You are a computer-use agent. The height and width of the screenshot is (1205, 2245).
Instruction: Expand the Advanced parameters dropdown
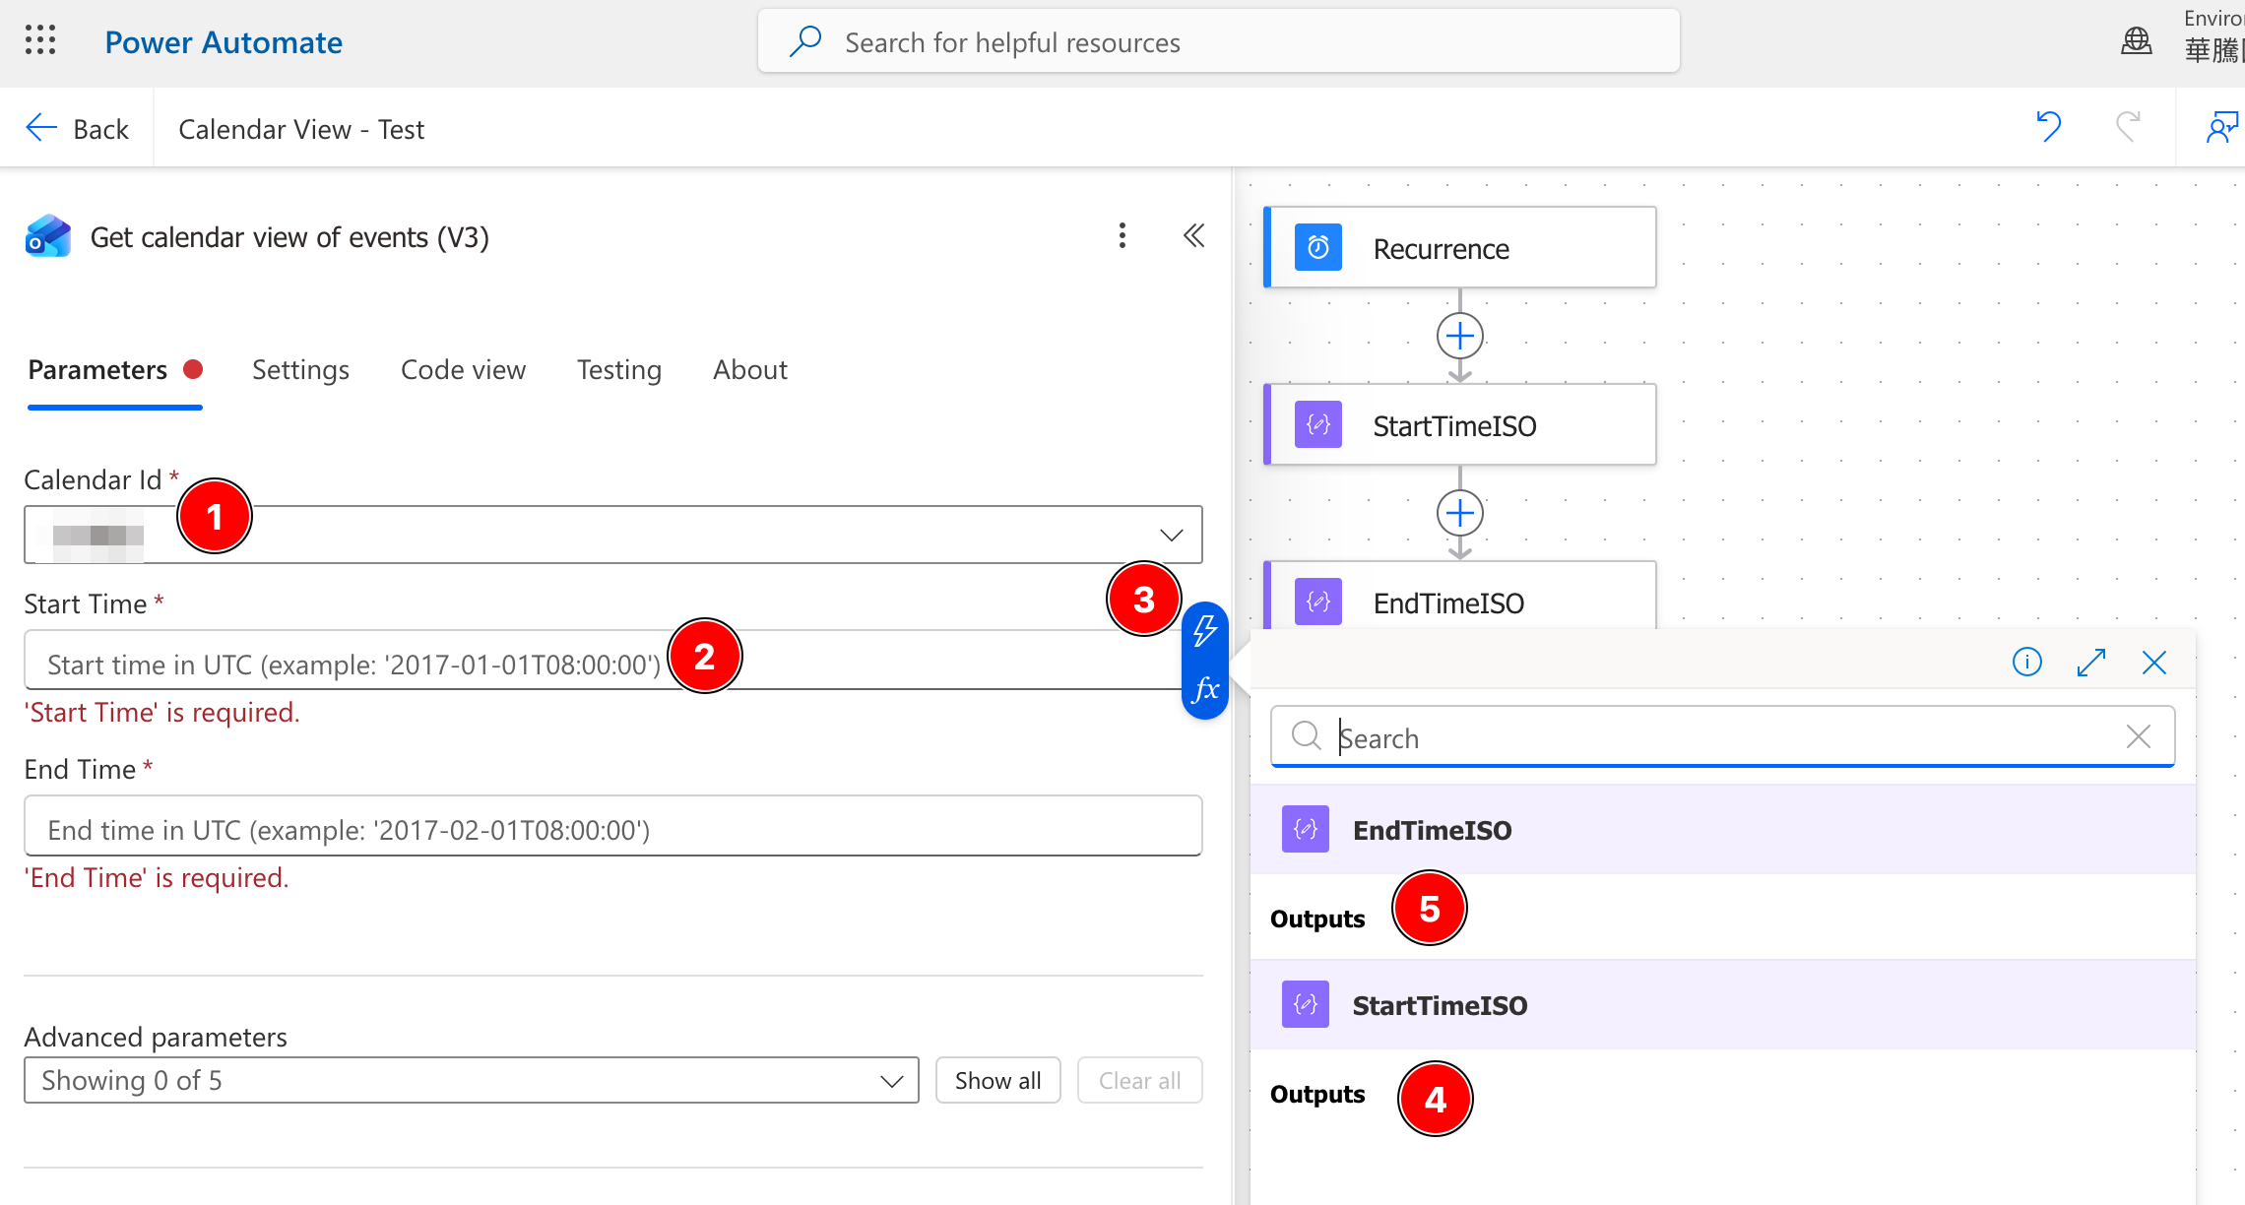[x=471, y=1081]
